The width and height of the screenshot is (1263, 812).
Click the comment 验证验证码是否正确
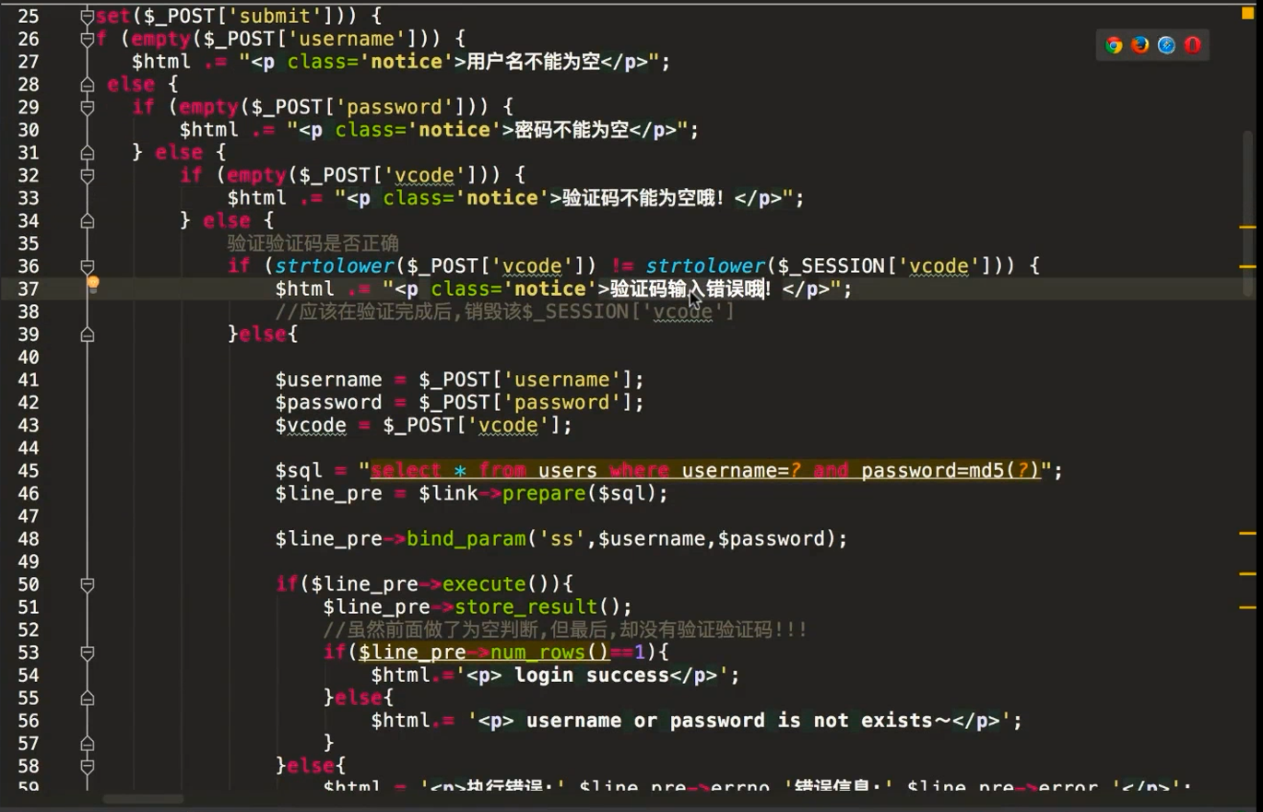(313, 243)
